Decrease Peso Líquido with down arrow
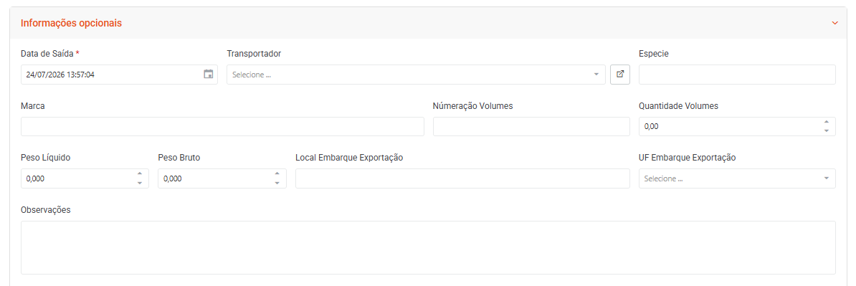 140,183
